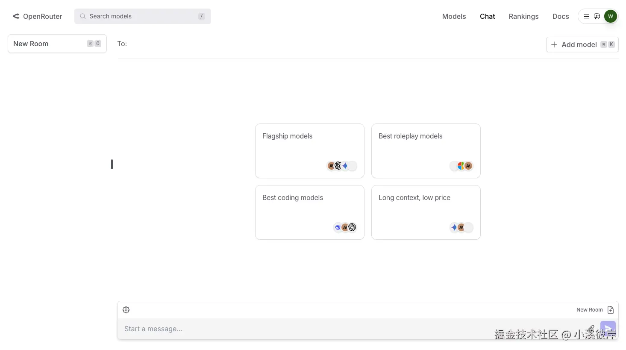Click the chat bubbles icon in header
The image size is (626, 350).
[x=597, y=16]
